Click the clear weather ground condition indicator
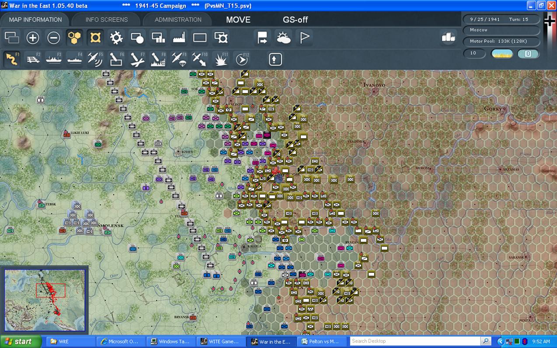Screen dimensions: 557x348 [502, 54]
